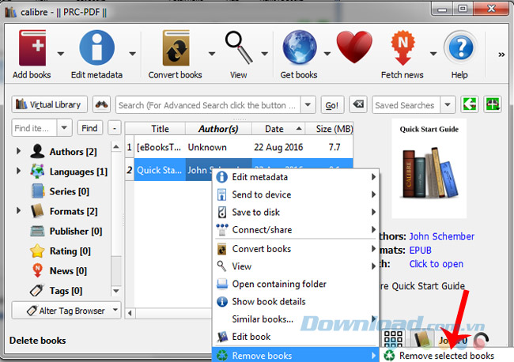The width and height of the screenshot is (514, 362).
Task: Choose Open containing folder menu entry
Action: point(278,284)
